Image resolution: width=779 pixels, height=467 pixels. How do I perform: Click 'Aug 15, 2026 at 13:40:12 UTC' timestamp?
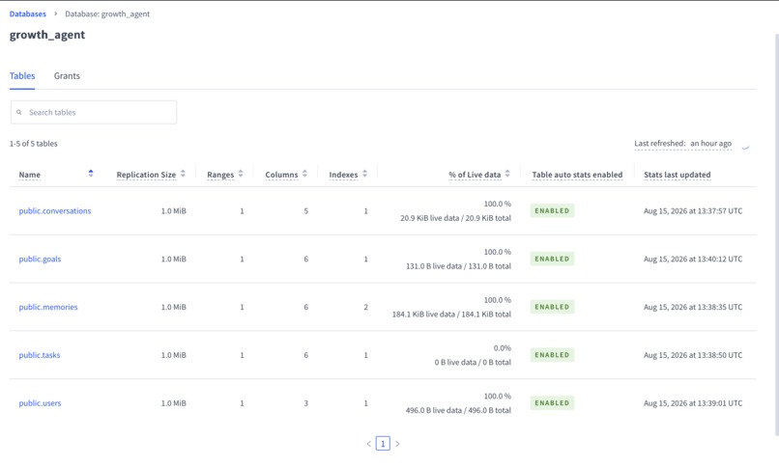(x=693, y=259)
